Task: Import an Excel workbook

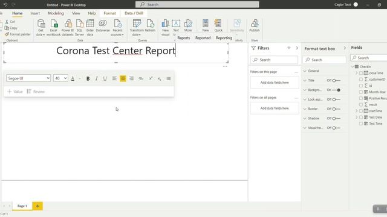Action: 54,28
